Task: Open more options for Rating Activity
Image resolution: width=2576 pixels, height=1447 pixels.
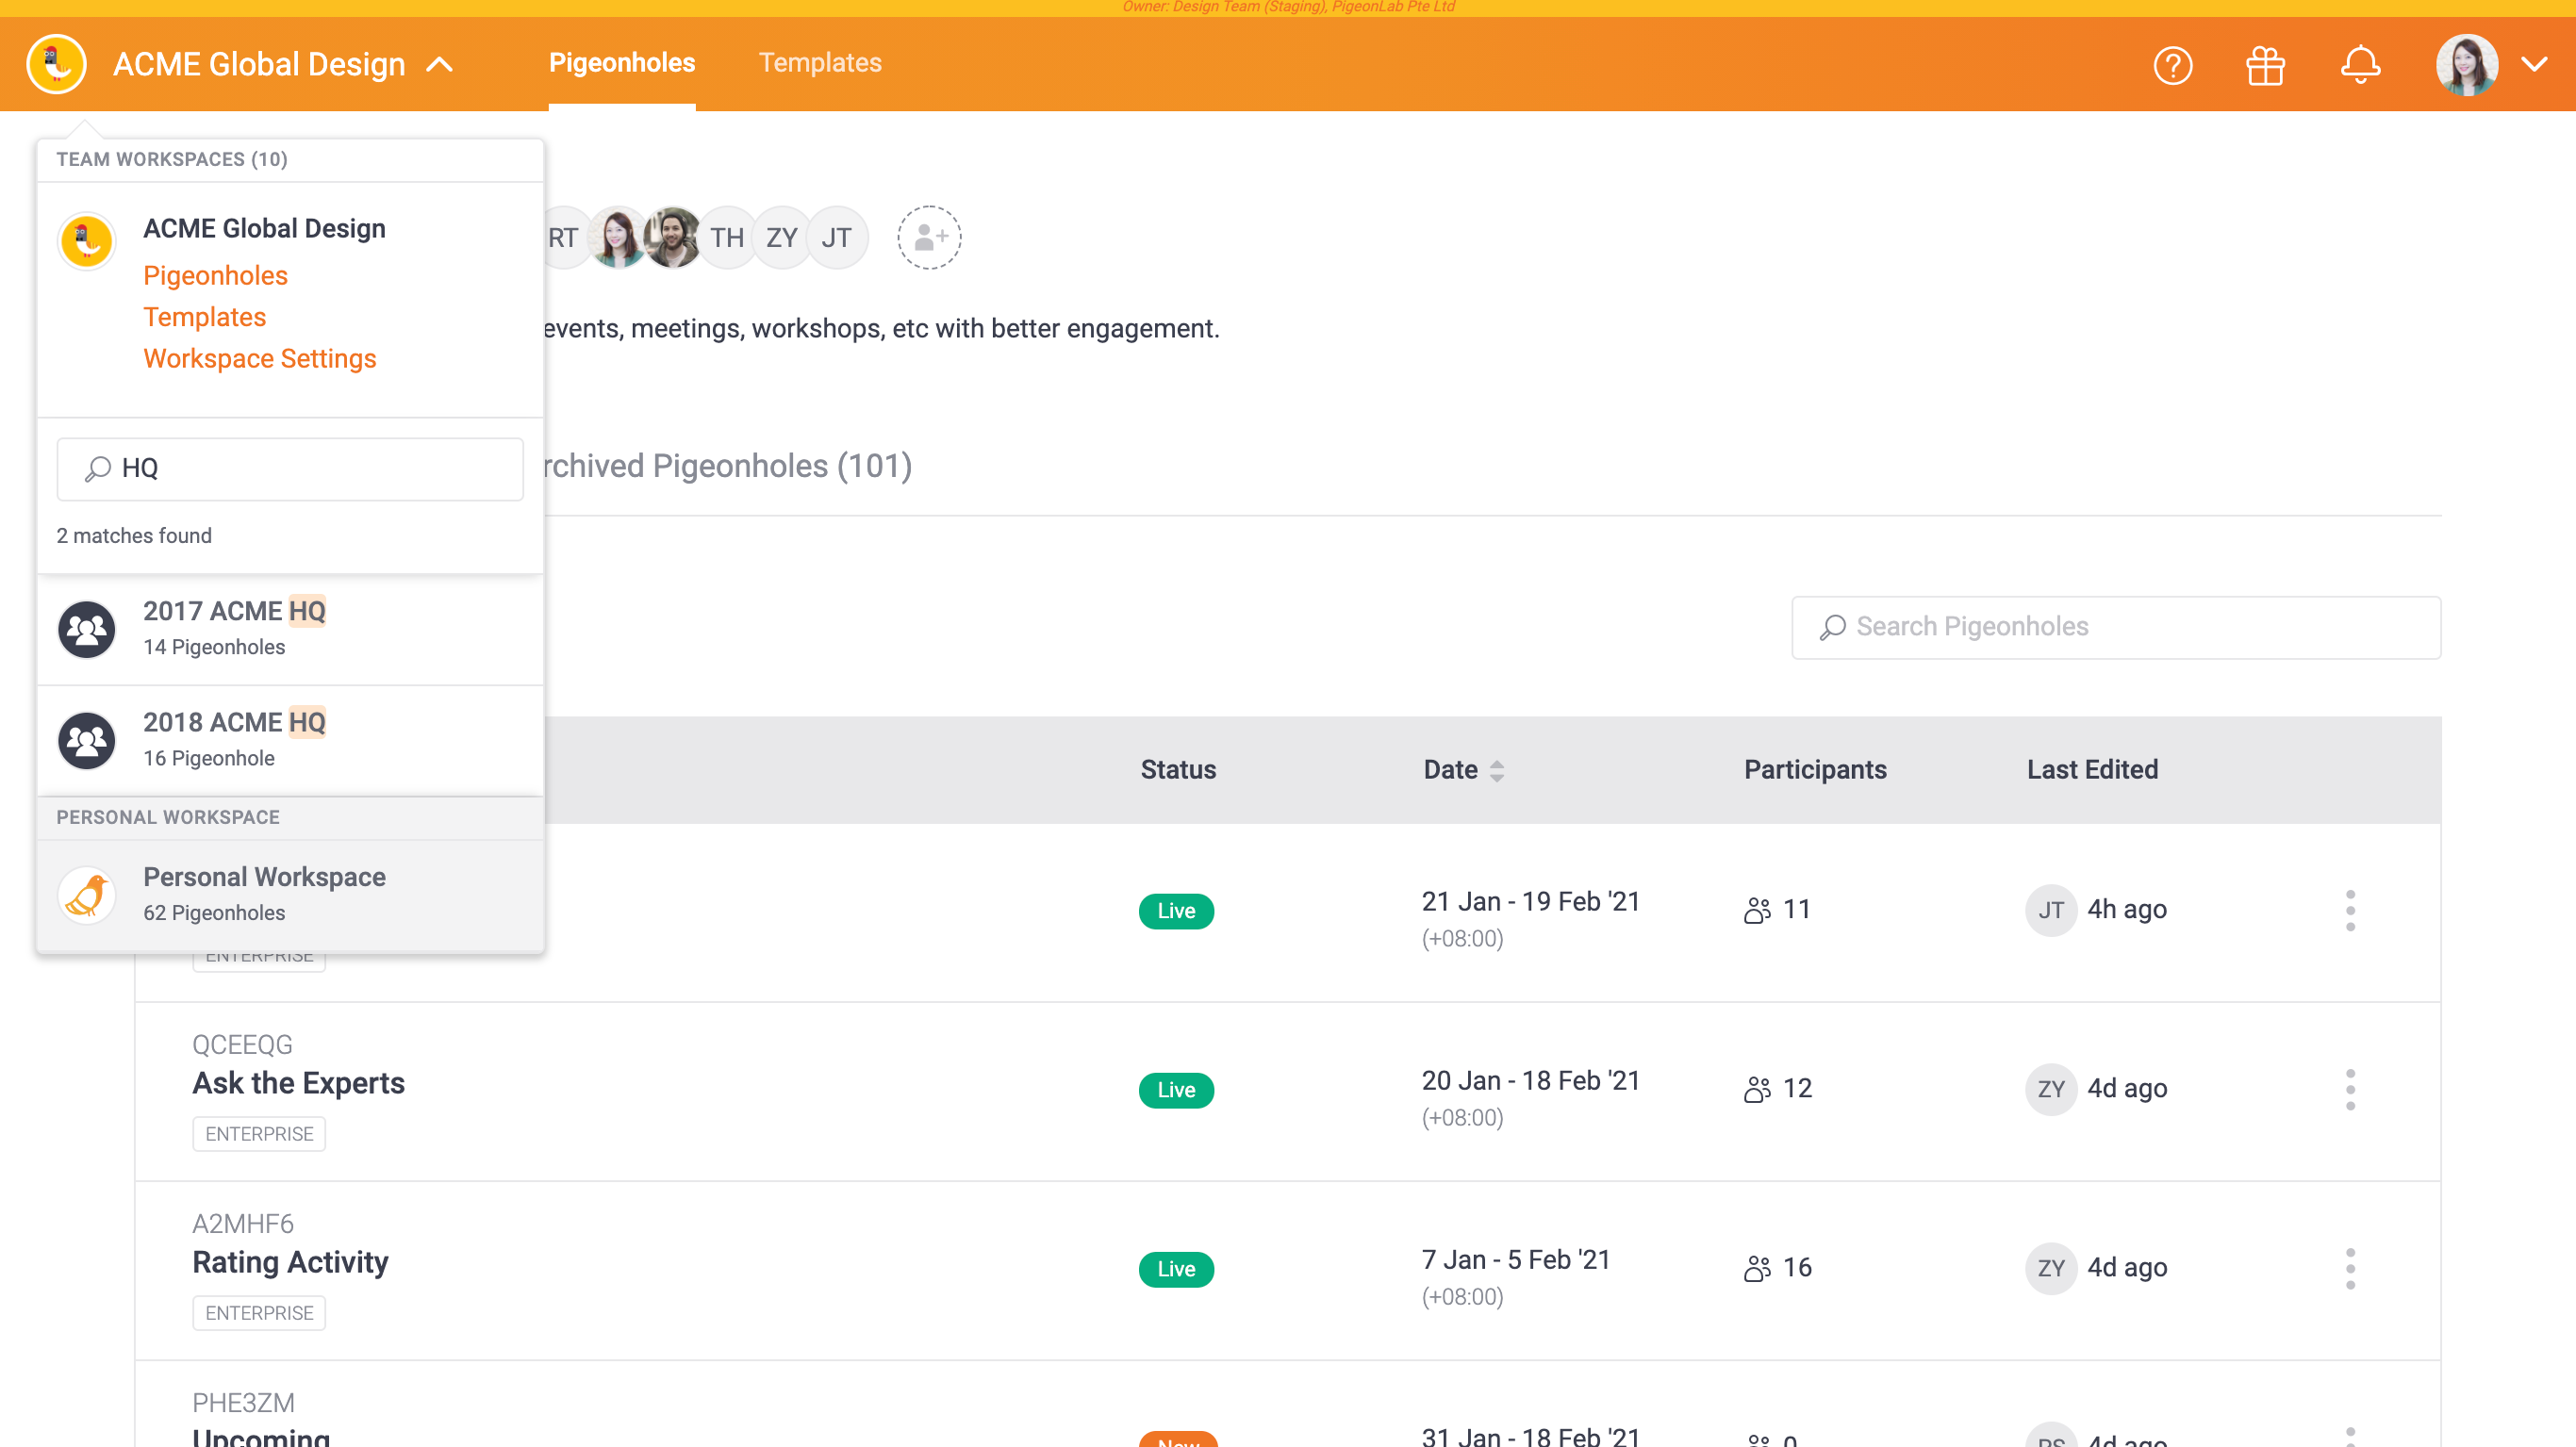Action: click(2350, 1268)
